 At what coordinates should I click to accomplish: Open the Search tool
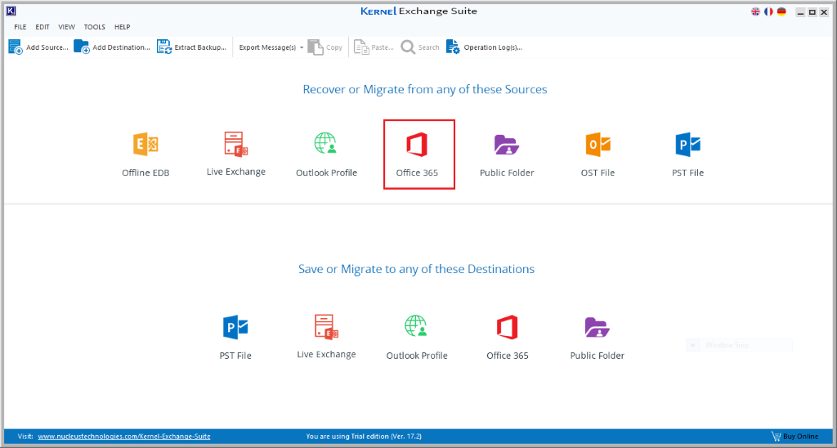click(x=420, y=47)
